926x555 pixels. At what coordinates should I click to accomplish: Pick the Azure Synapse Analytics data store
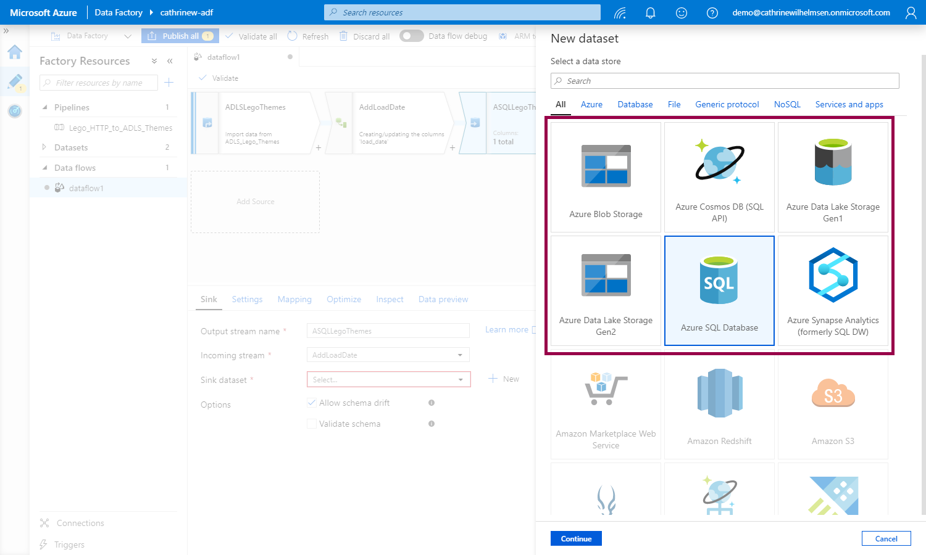click(833, 290)
